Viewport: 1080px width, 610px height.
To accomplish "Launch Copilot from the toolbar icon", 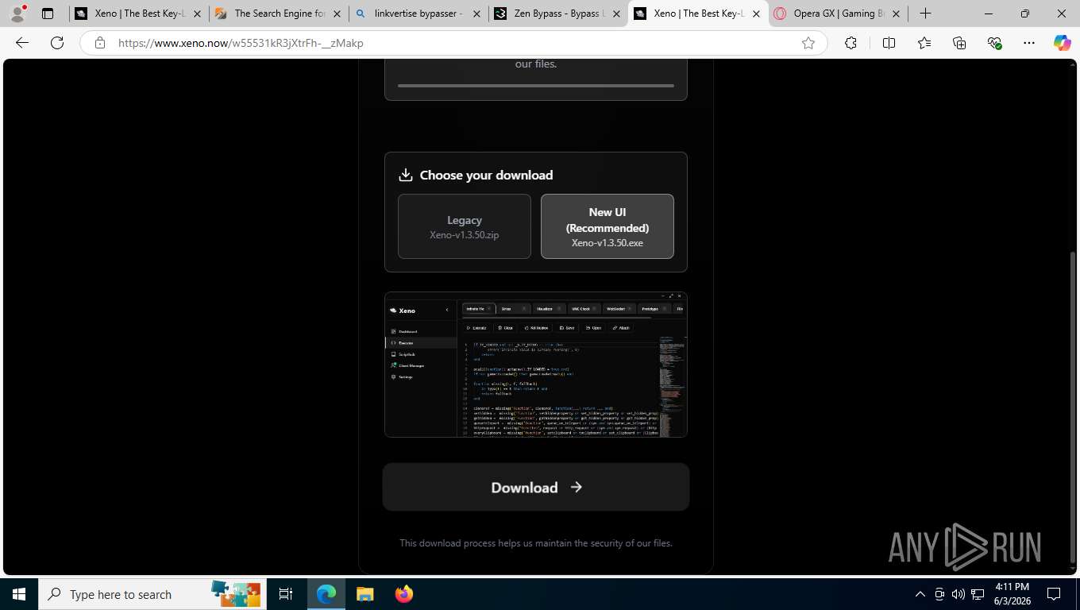I will coord(1062,43).
